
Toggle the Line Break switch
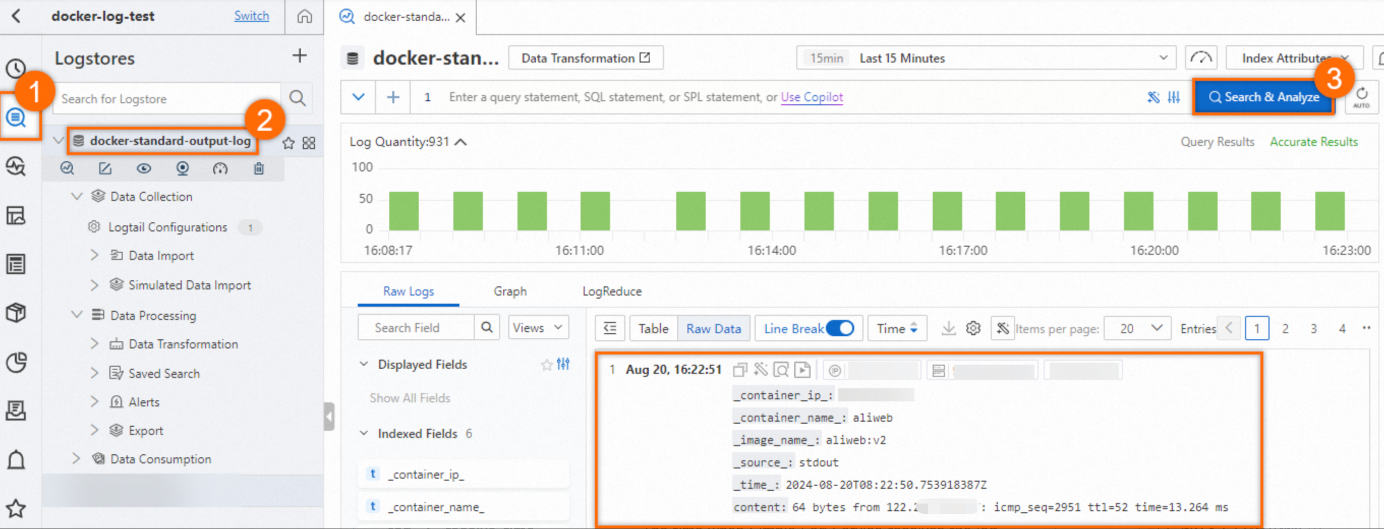(x=840, y=328)
